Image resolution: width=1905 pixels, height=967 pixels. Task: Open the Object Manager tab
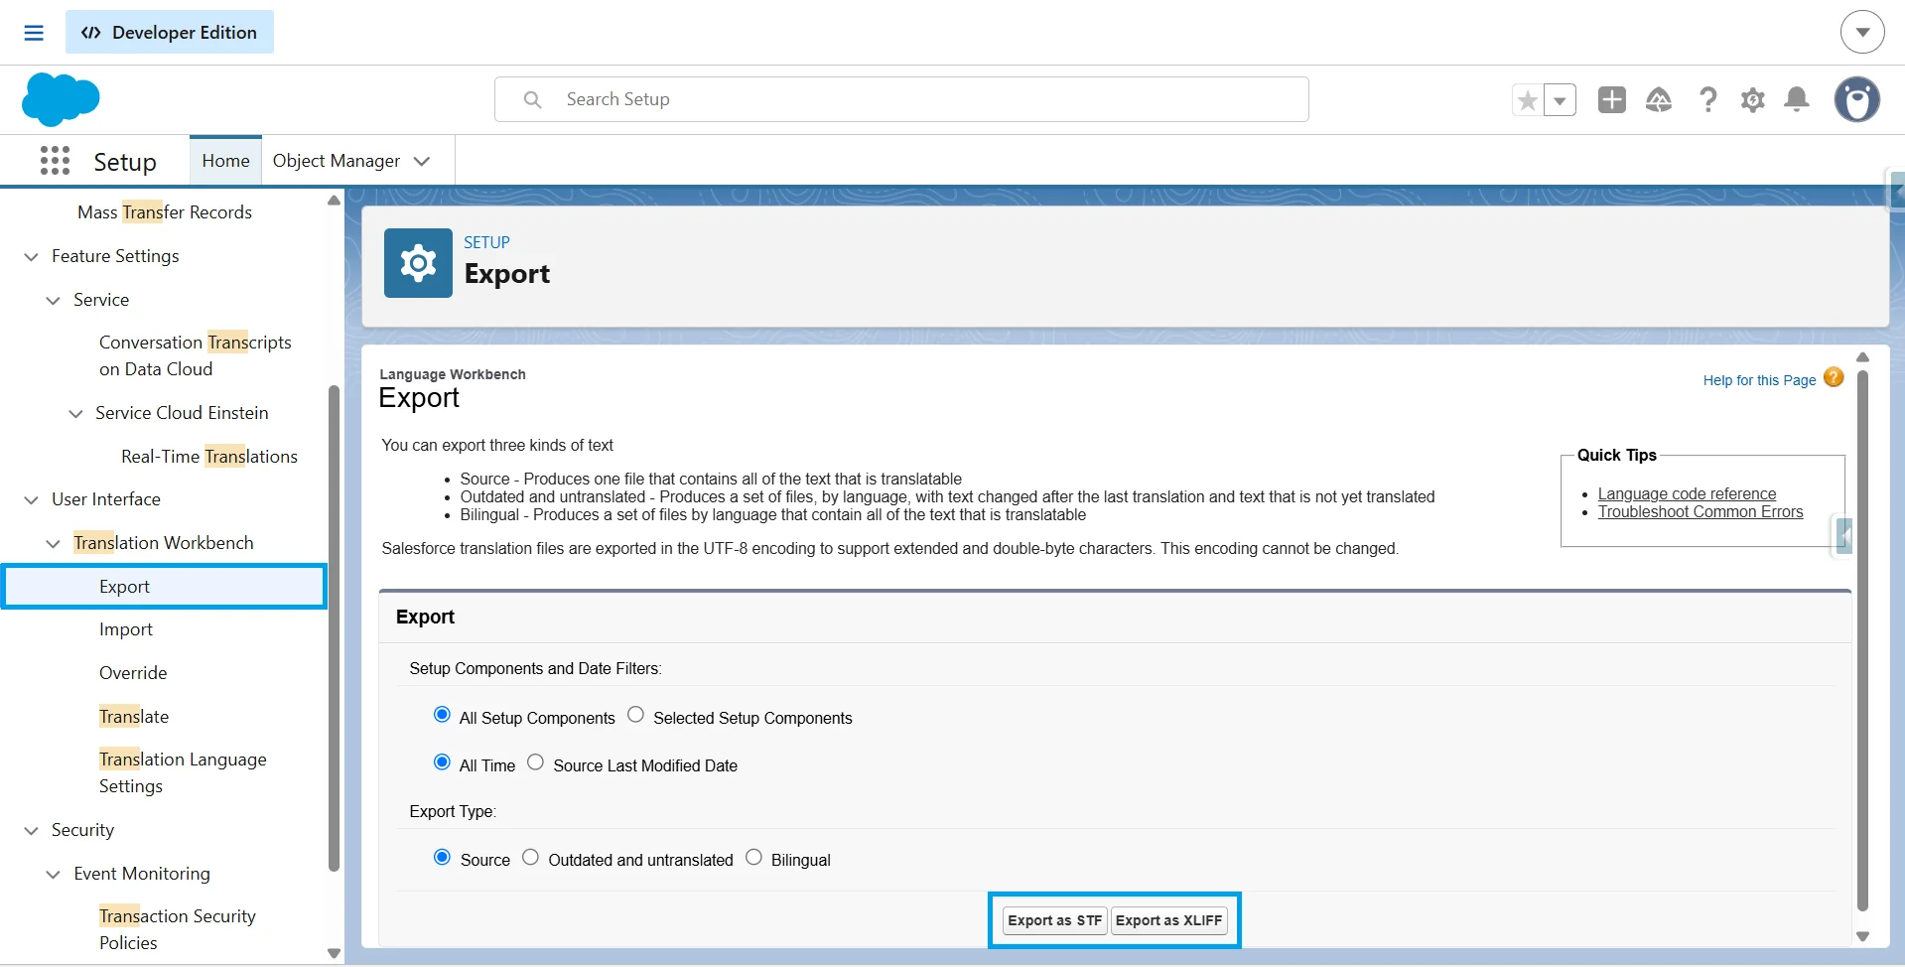pos(337,161)
